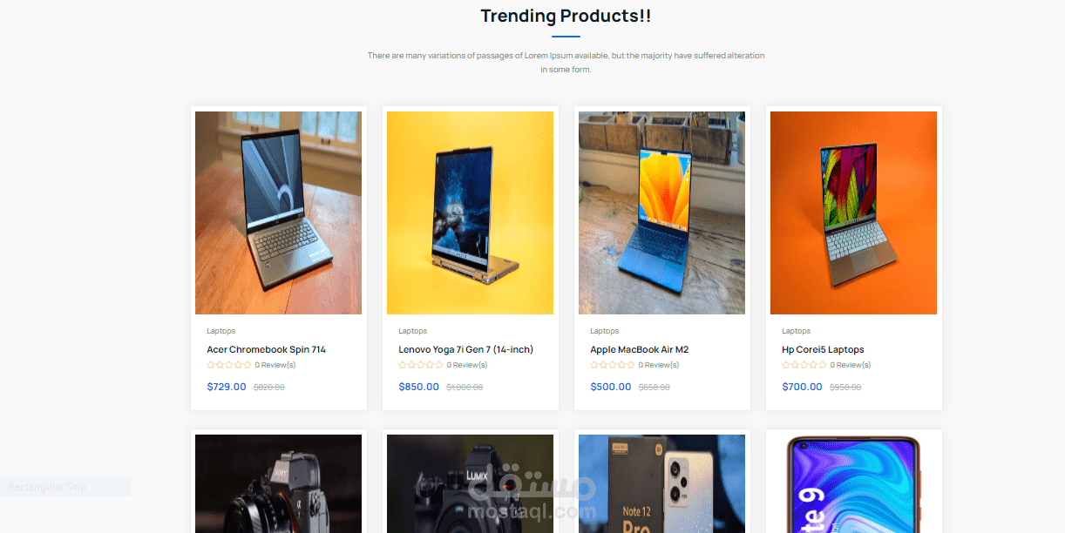Open the Sony camera product image
This screenshot has height=533, width=1065.
[278, 483]
